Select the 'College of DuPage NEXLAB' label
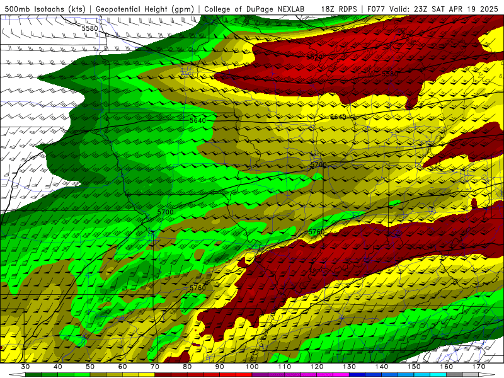The image size is (504, 378). [x=255, y=9]
